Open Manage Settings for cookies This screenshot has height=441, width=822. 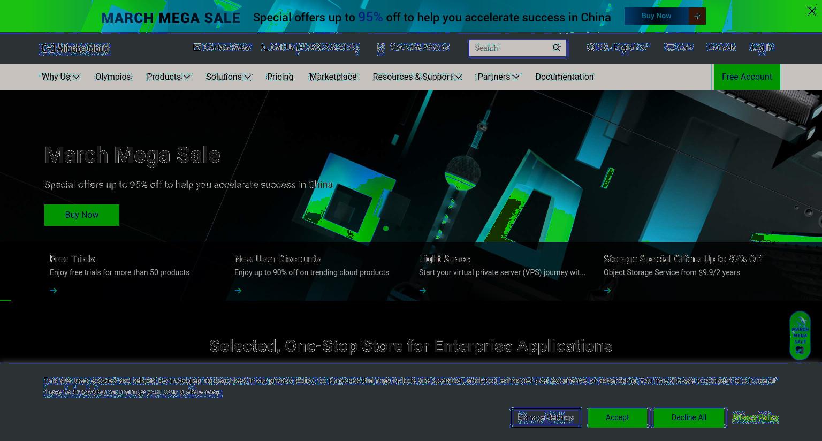click(546, 418)
